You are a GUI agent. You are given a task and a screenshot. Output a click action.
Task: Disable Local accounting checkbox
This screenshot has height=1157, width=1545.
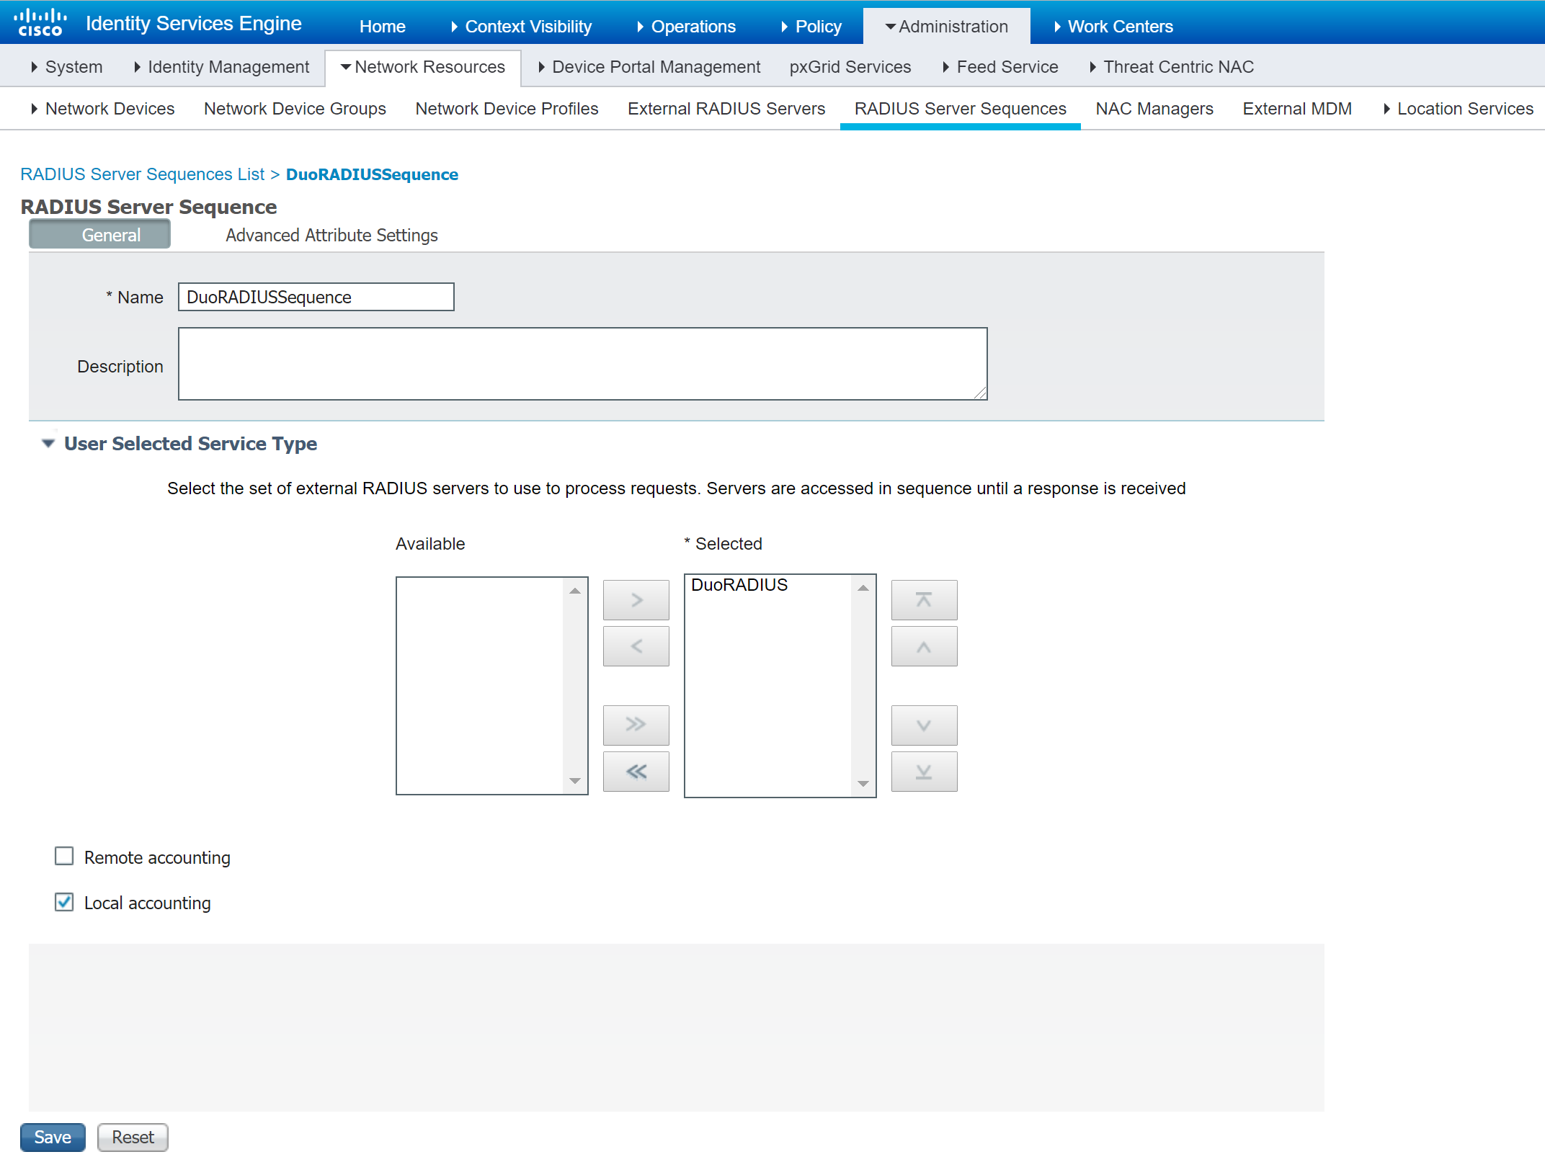64,902
